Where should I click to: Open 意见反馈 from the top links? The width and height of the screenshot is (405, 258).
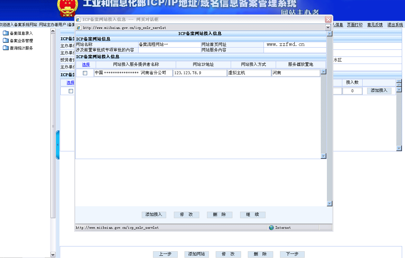(x=375, y=24)
